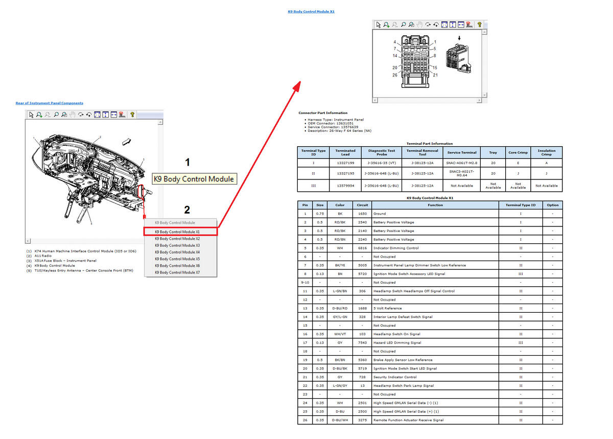Choose K9 Body Control Module X6 menu entry
Viewport: 613px width, 439px height.
pos(181,265)
